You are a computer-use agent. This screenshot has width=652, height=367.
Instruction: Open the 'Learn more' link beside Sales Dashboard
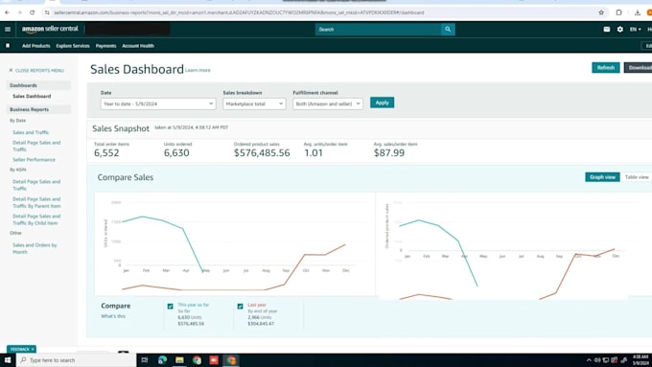198,70
